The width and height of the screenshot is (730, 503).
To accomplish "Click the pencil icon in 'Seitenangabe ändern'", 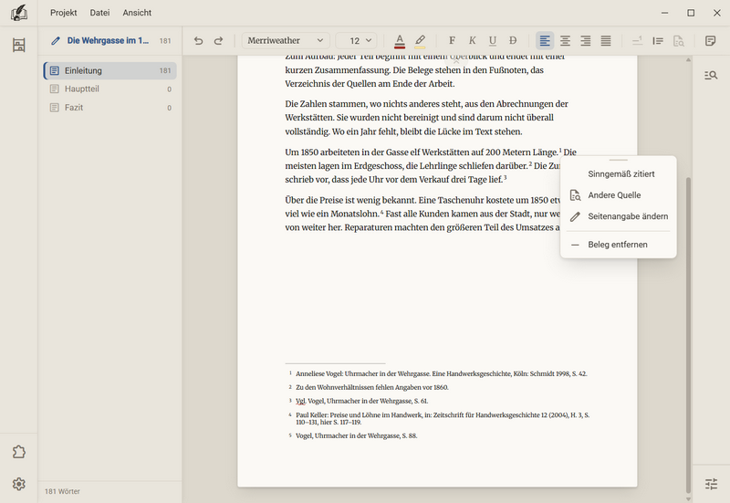I will 576,216.
